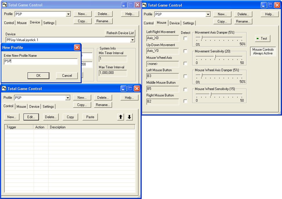The width and height of the screenshot is (282, 199).
Task: Toggle Mouse Controls Always Active button
Action: (263, 51)
